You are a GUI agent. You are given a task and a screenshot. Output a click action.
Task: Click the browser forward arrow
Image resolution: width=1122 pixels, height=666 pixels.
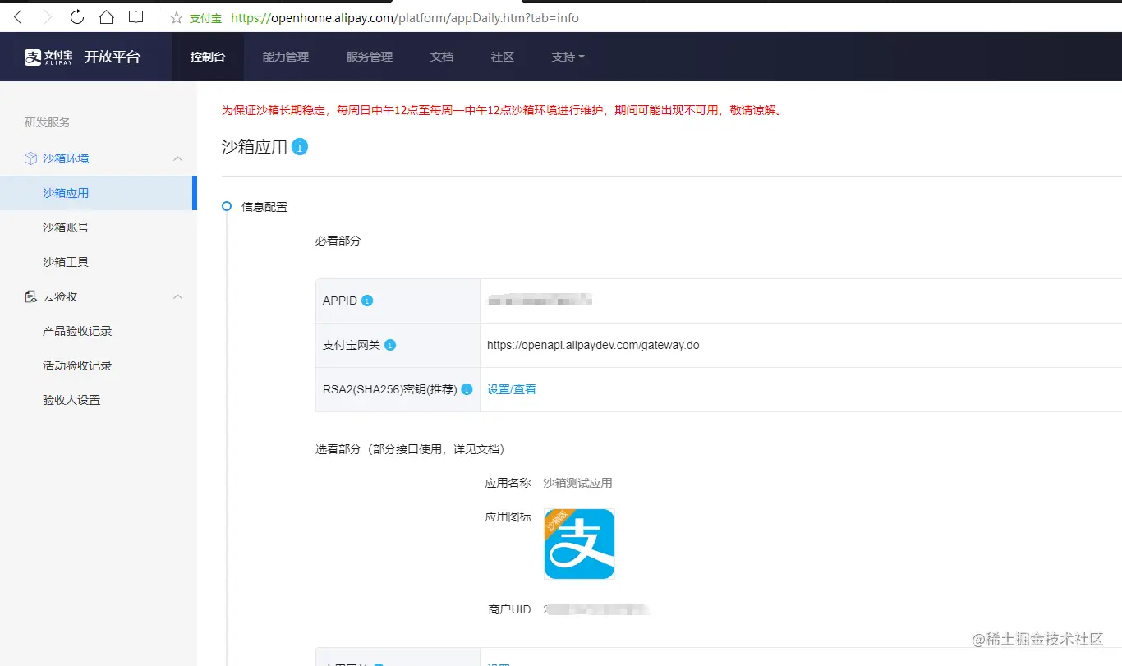[47, 16]
